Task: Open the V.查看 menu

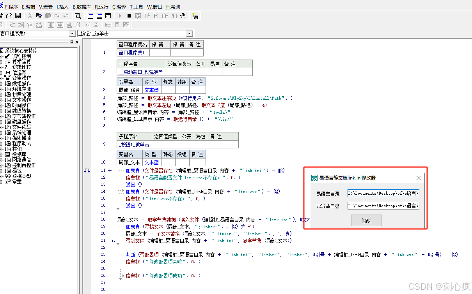Action: point(46,7)
